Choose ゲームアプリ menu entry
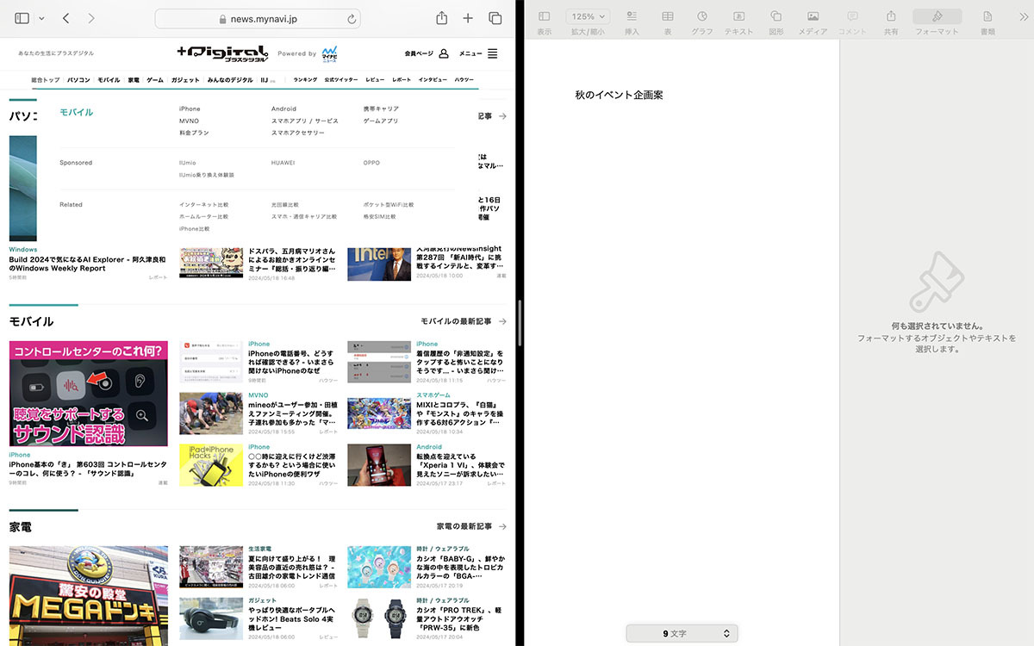The image size is (1034, 646). pos(381,121)
